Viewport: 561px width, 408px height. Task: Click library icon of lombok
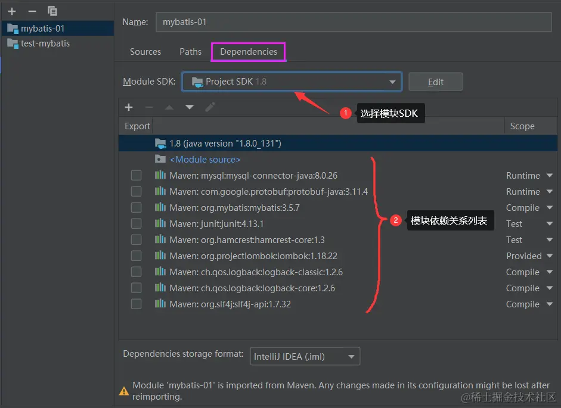[x=160, y=256]
